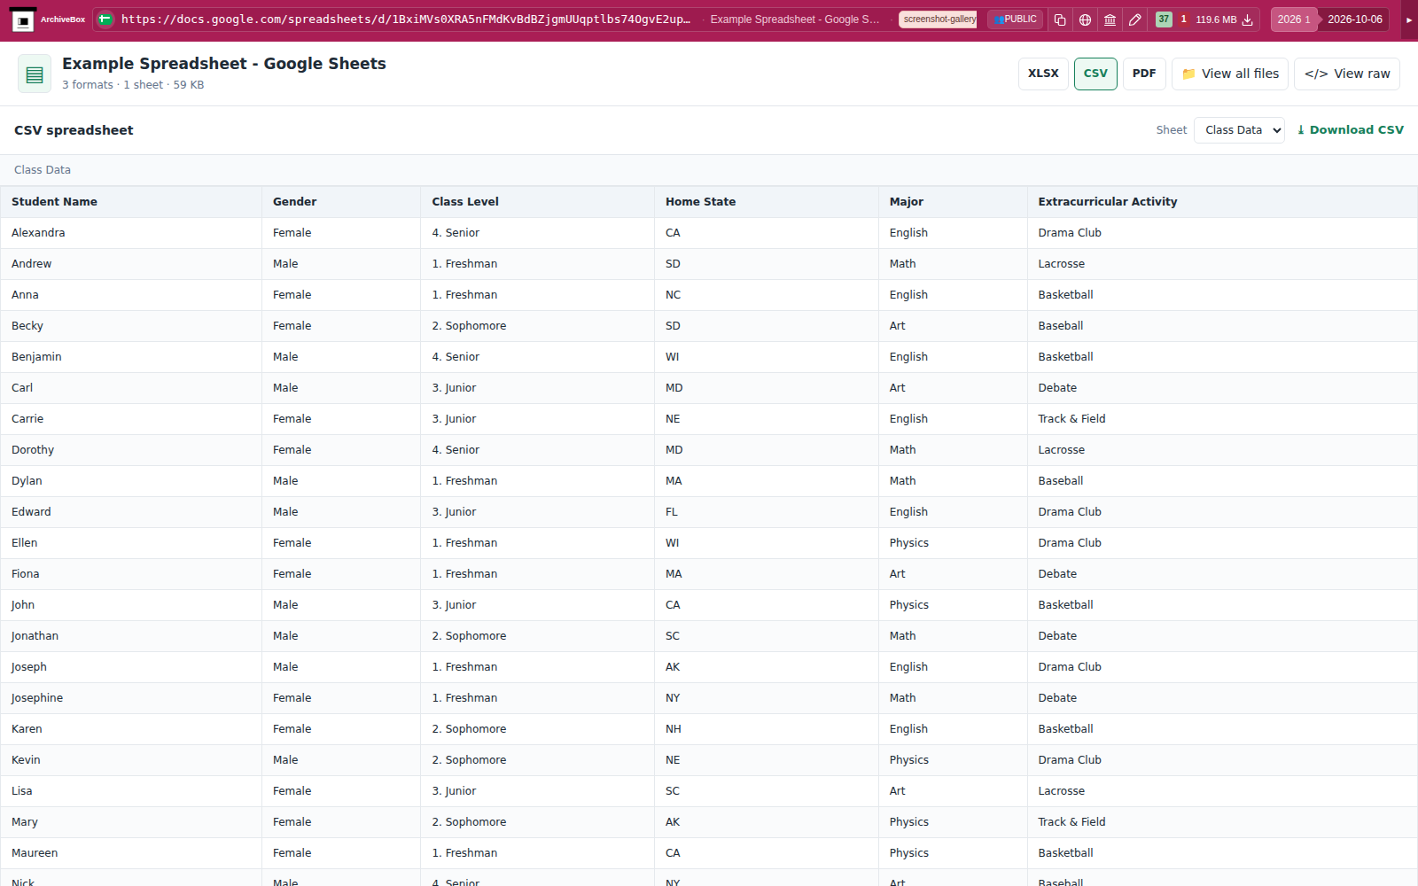Image resolution: width=1418 pixels, height=886 pixels.
Task: Click the globe icon in the top bar
Action: click(1085, 19)
